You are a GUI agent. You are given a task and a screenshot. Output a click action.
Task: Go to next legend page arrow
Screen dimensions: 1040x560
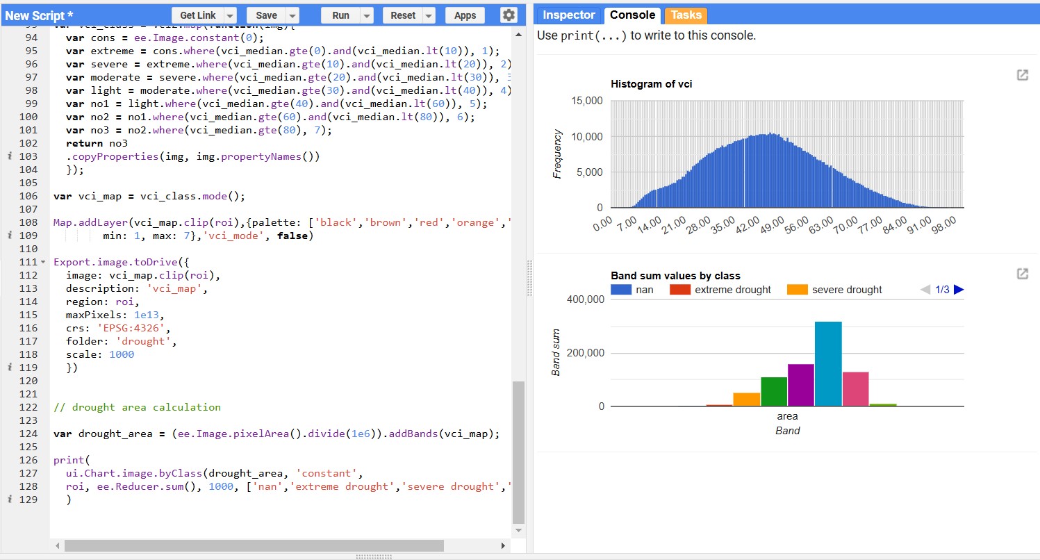pos(959,290)
